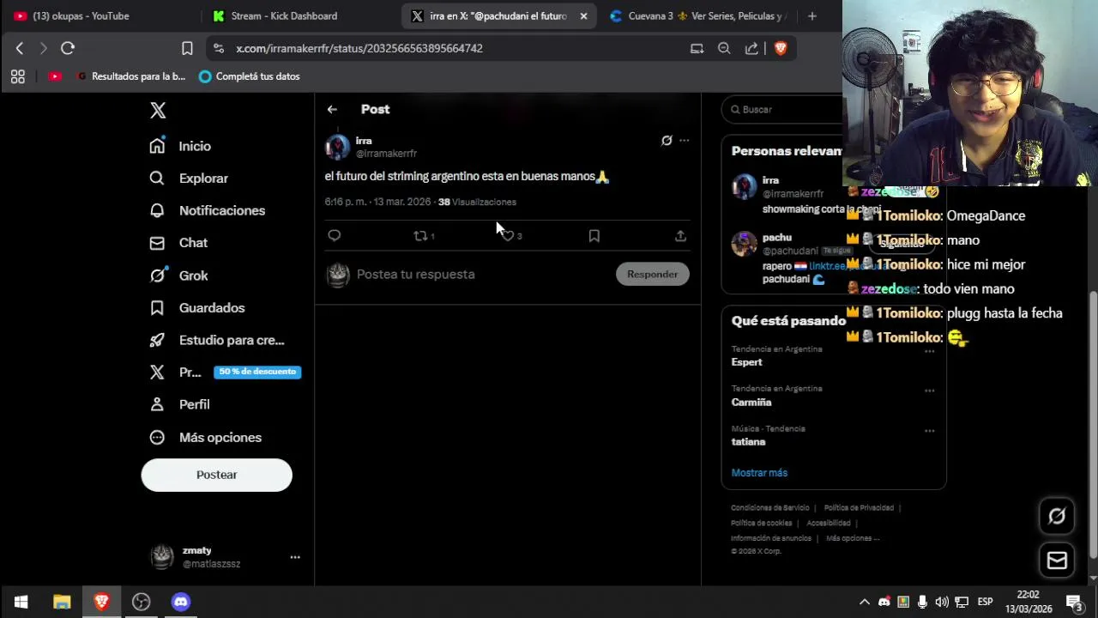Bookmark the post by irra
Screen dimensions: 1098x618
click(594, 235)
